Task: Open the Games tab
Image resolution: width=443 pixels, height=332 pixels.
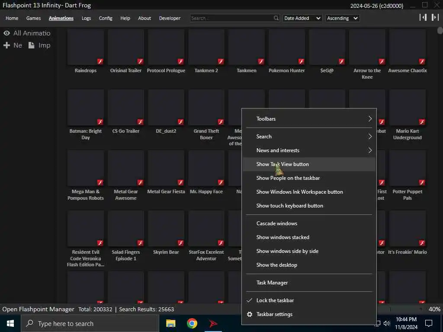Action: tap(33, 18)
